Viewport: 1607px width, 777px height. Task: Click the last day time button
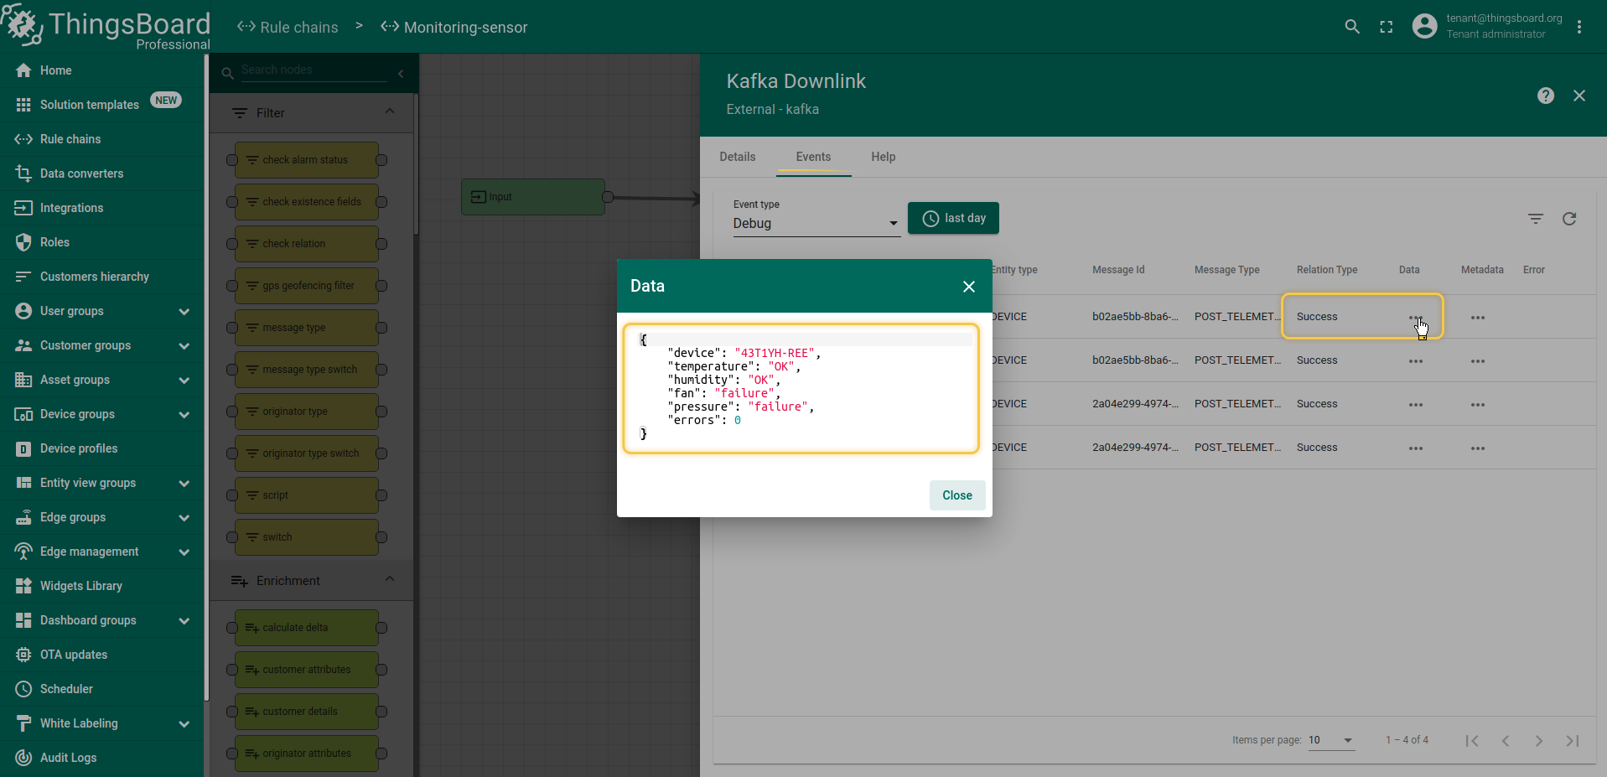(x=953, y=219)
